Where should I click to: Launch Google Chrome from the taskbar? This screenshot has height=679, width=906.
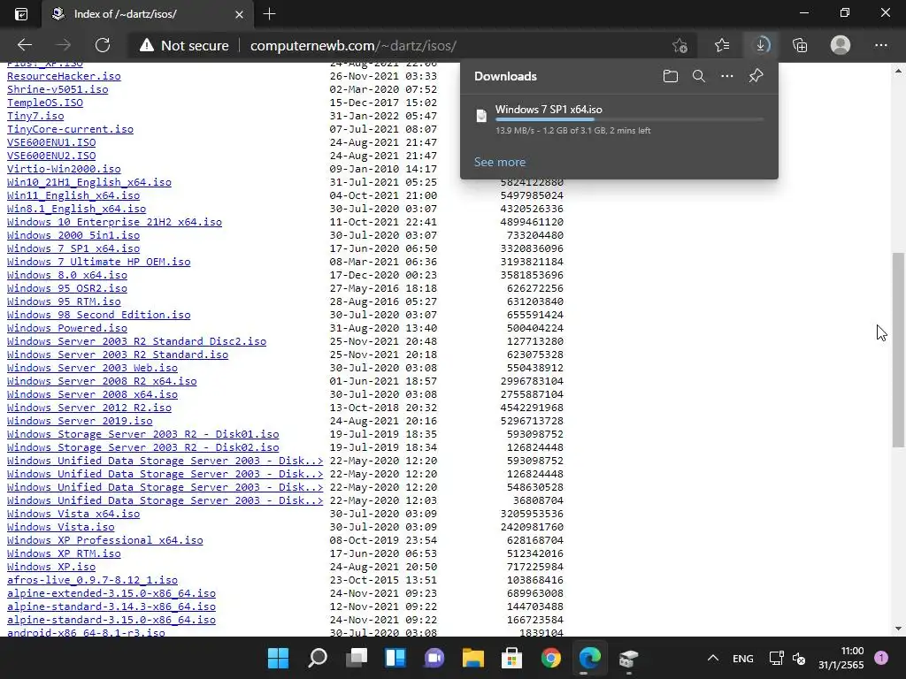point(550,658)
